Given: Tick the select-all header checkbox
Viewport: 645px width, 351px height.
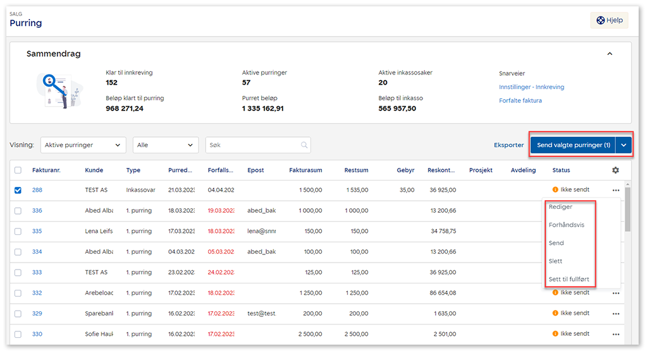Looking at the screenshot, I should (x=18, y=170).
